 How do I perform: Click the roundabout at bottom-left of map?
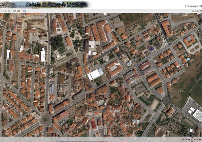[45, 119]
